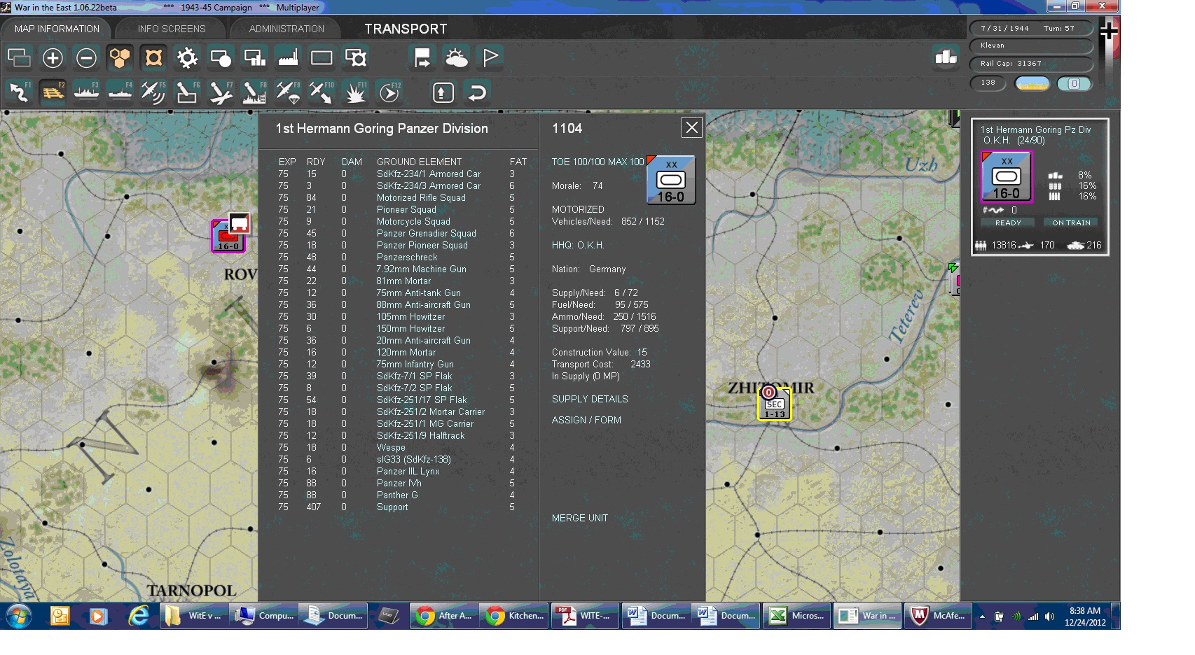The image size is (1195, 655).
Task: Click the boxed up-arrow icon
Action: [x=443, y=92]
